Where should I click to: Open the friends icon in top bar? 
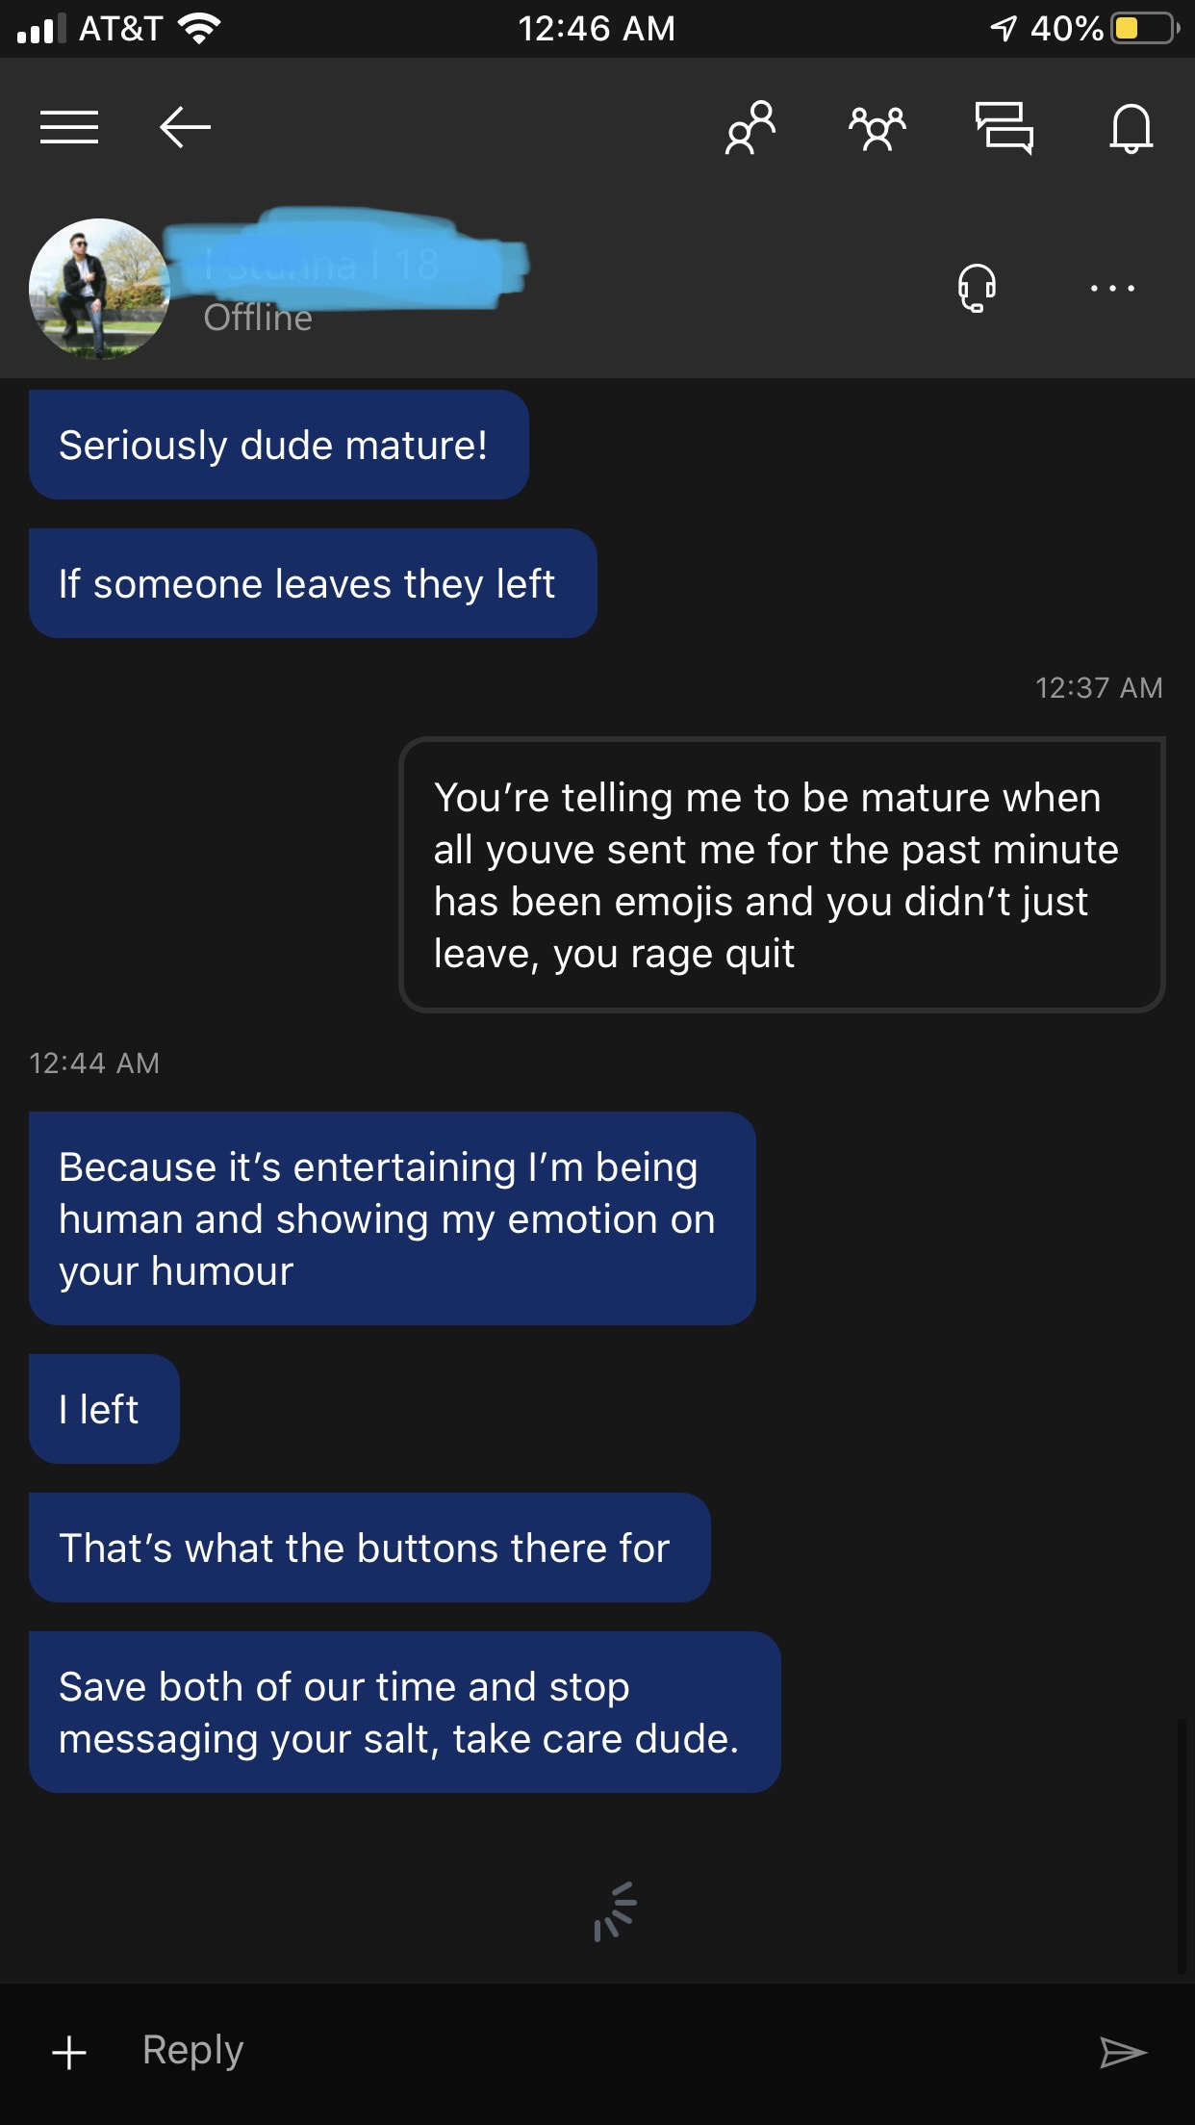click(750, 127)
